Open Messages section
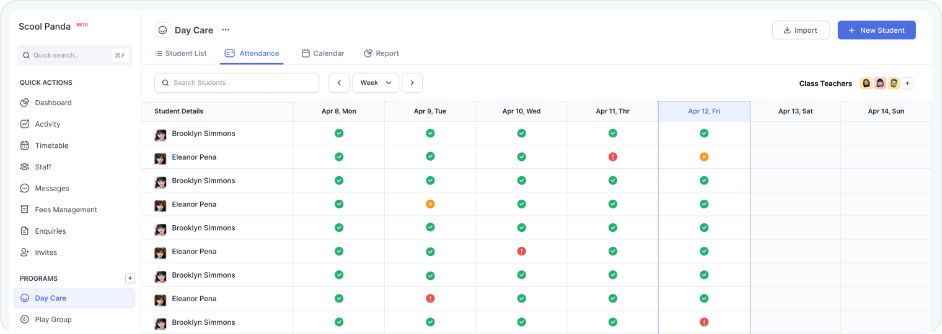The height and width of the screenshot is (334, 942). coord(45,188)
